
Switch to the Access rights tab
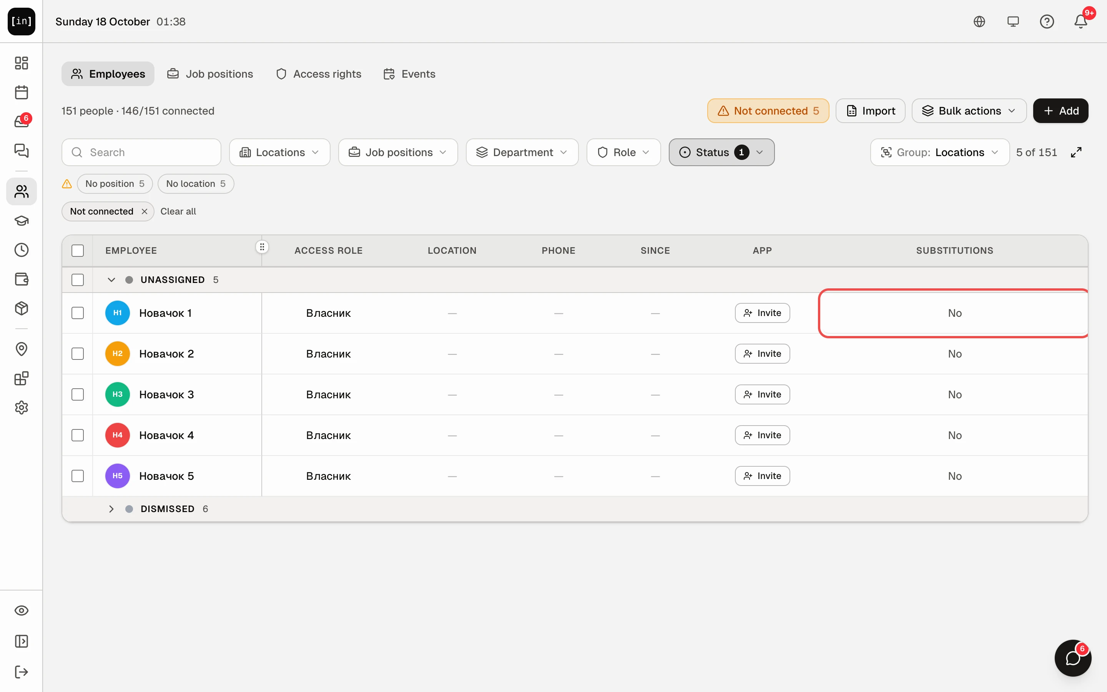pos(319,74)
